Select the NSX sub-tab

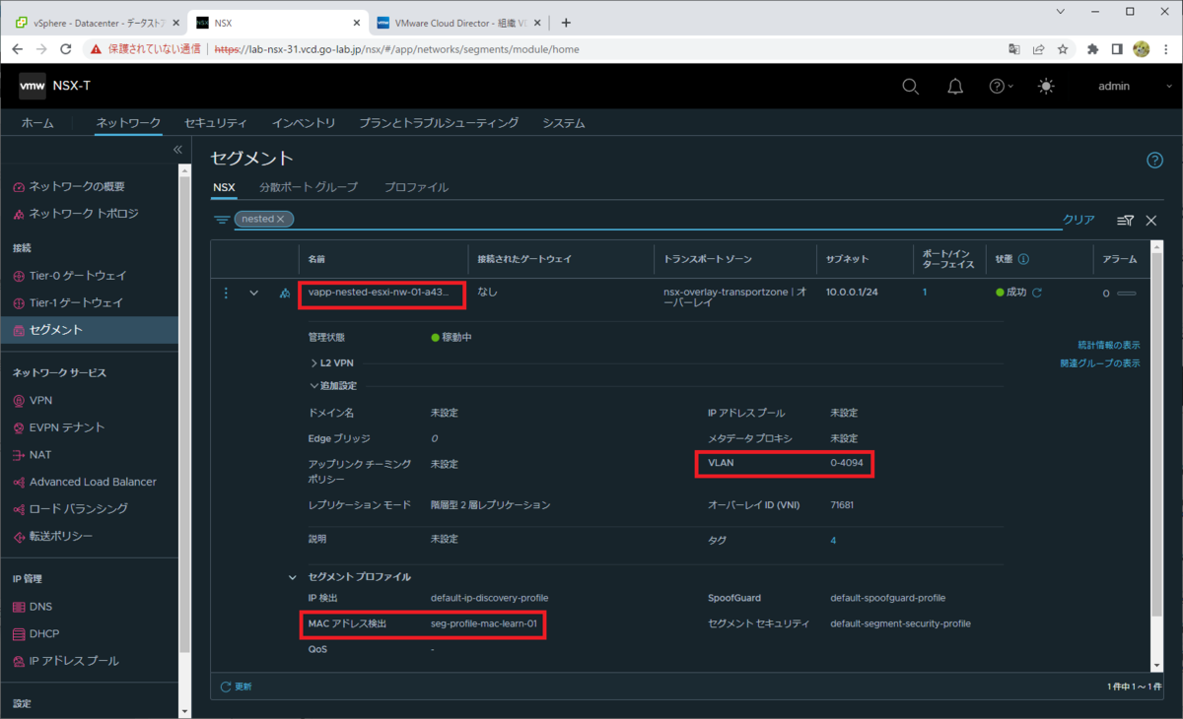pyautogui.click(x=224, y=187)
